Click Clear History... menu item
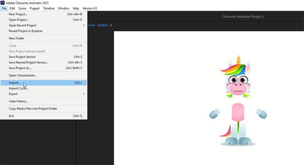Screen dimensions: 304x165 pos(19,101)
